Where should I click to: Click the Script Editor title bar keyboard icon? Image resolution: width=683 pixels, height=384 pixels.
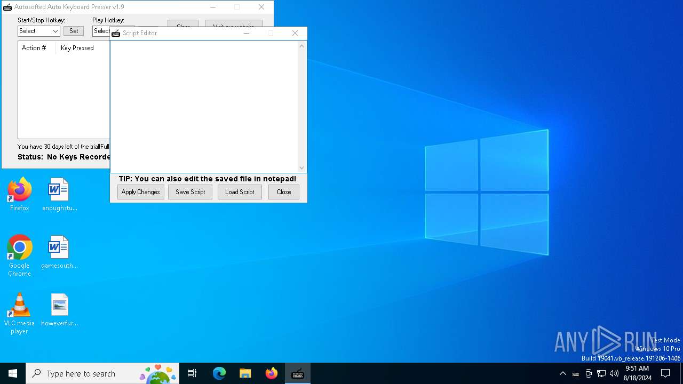(116, 33)
